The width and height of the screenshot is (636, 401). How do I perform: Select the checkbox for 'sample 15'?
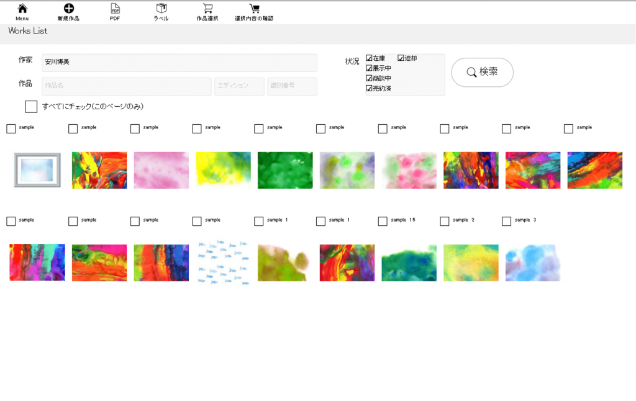(383, 221)
